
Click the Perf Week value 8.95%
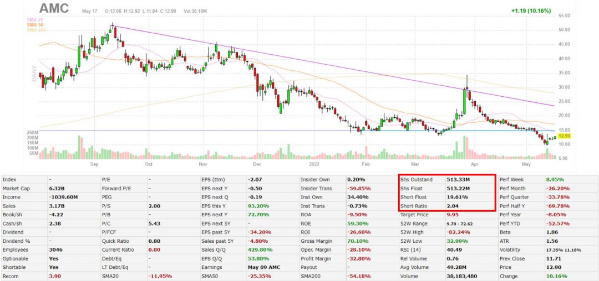click(x=554, y=180)
